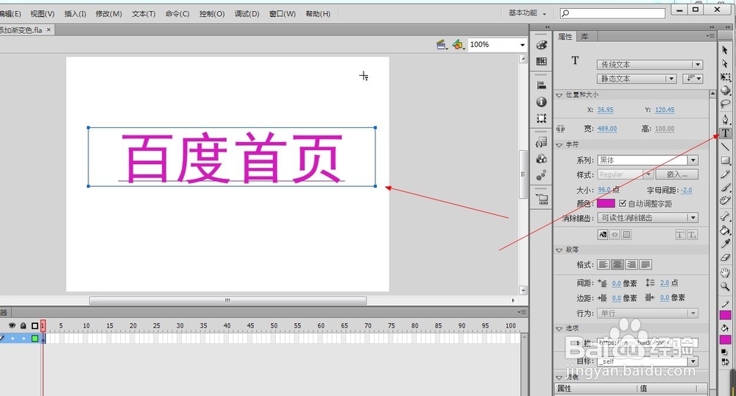Select the Subselection tool
The height and width of the screenshot is (396, 736).
725,63
